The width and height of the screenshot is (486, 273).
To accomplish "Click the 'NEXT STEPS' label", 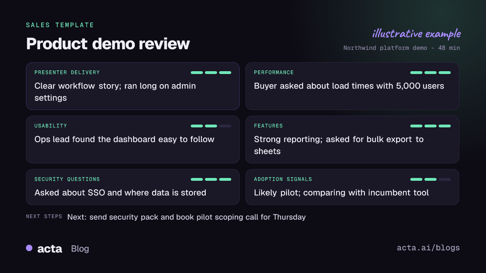I will tap(44, 217).
